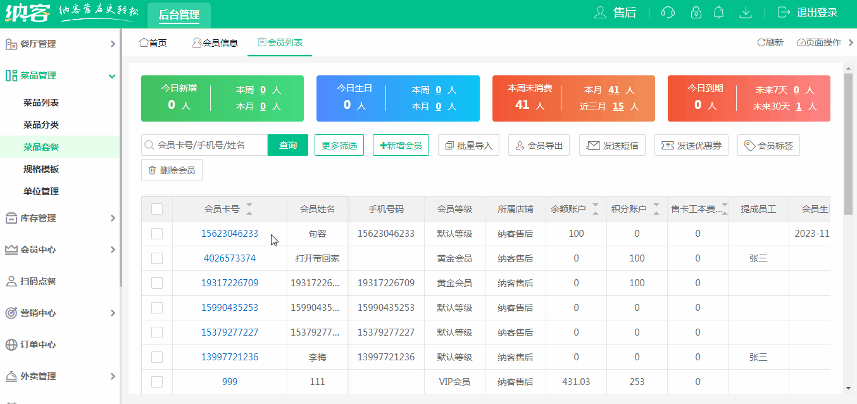Open the headset customer service icon
857x404 pixels.
668,12
